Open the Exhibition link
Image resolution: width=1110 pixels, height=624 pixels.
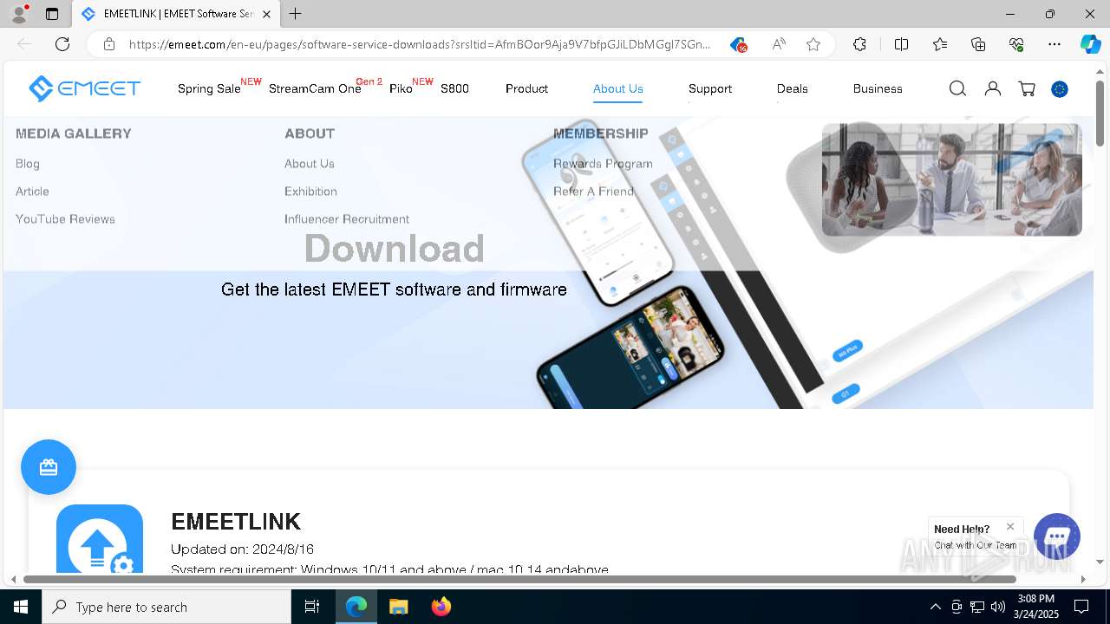tap(310, 192)
